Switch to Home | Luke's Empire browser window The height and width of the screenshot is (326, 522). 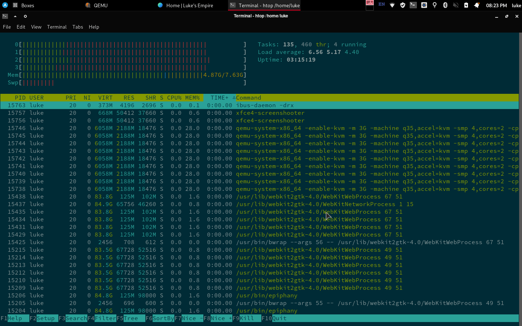pos(185,5)
